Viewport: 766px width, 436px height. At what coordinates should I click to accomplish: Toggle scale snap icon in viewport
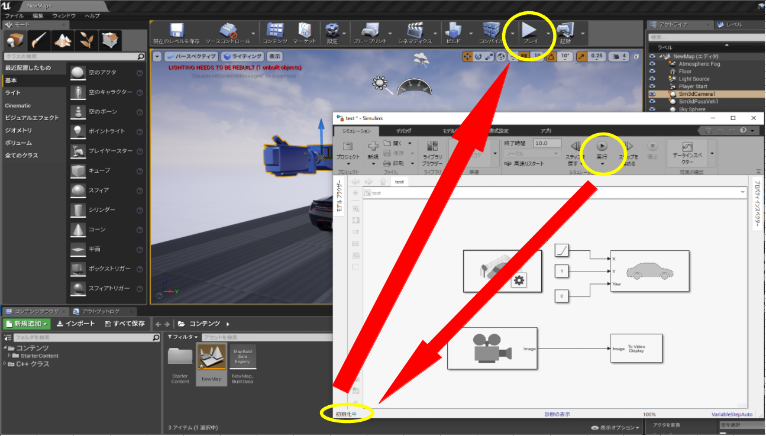coord(582,56)
